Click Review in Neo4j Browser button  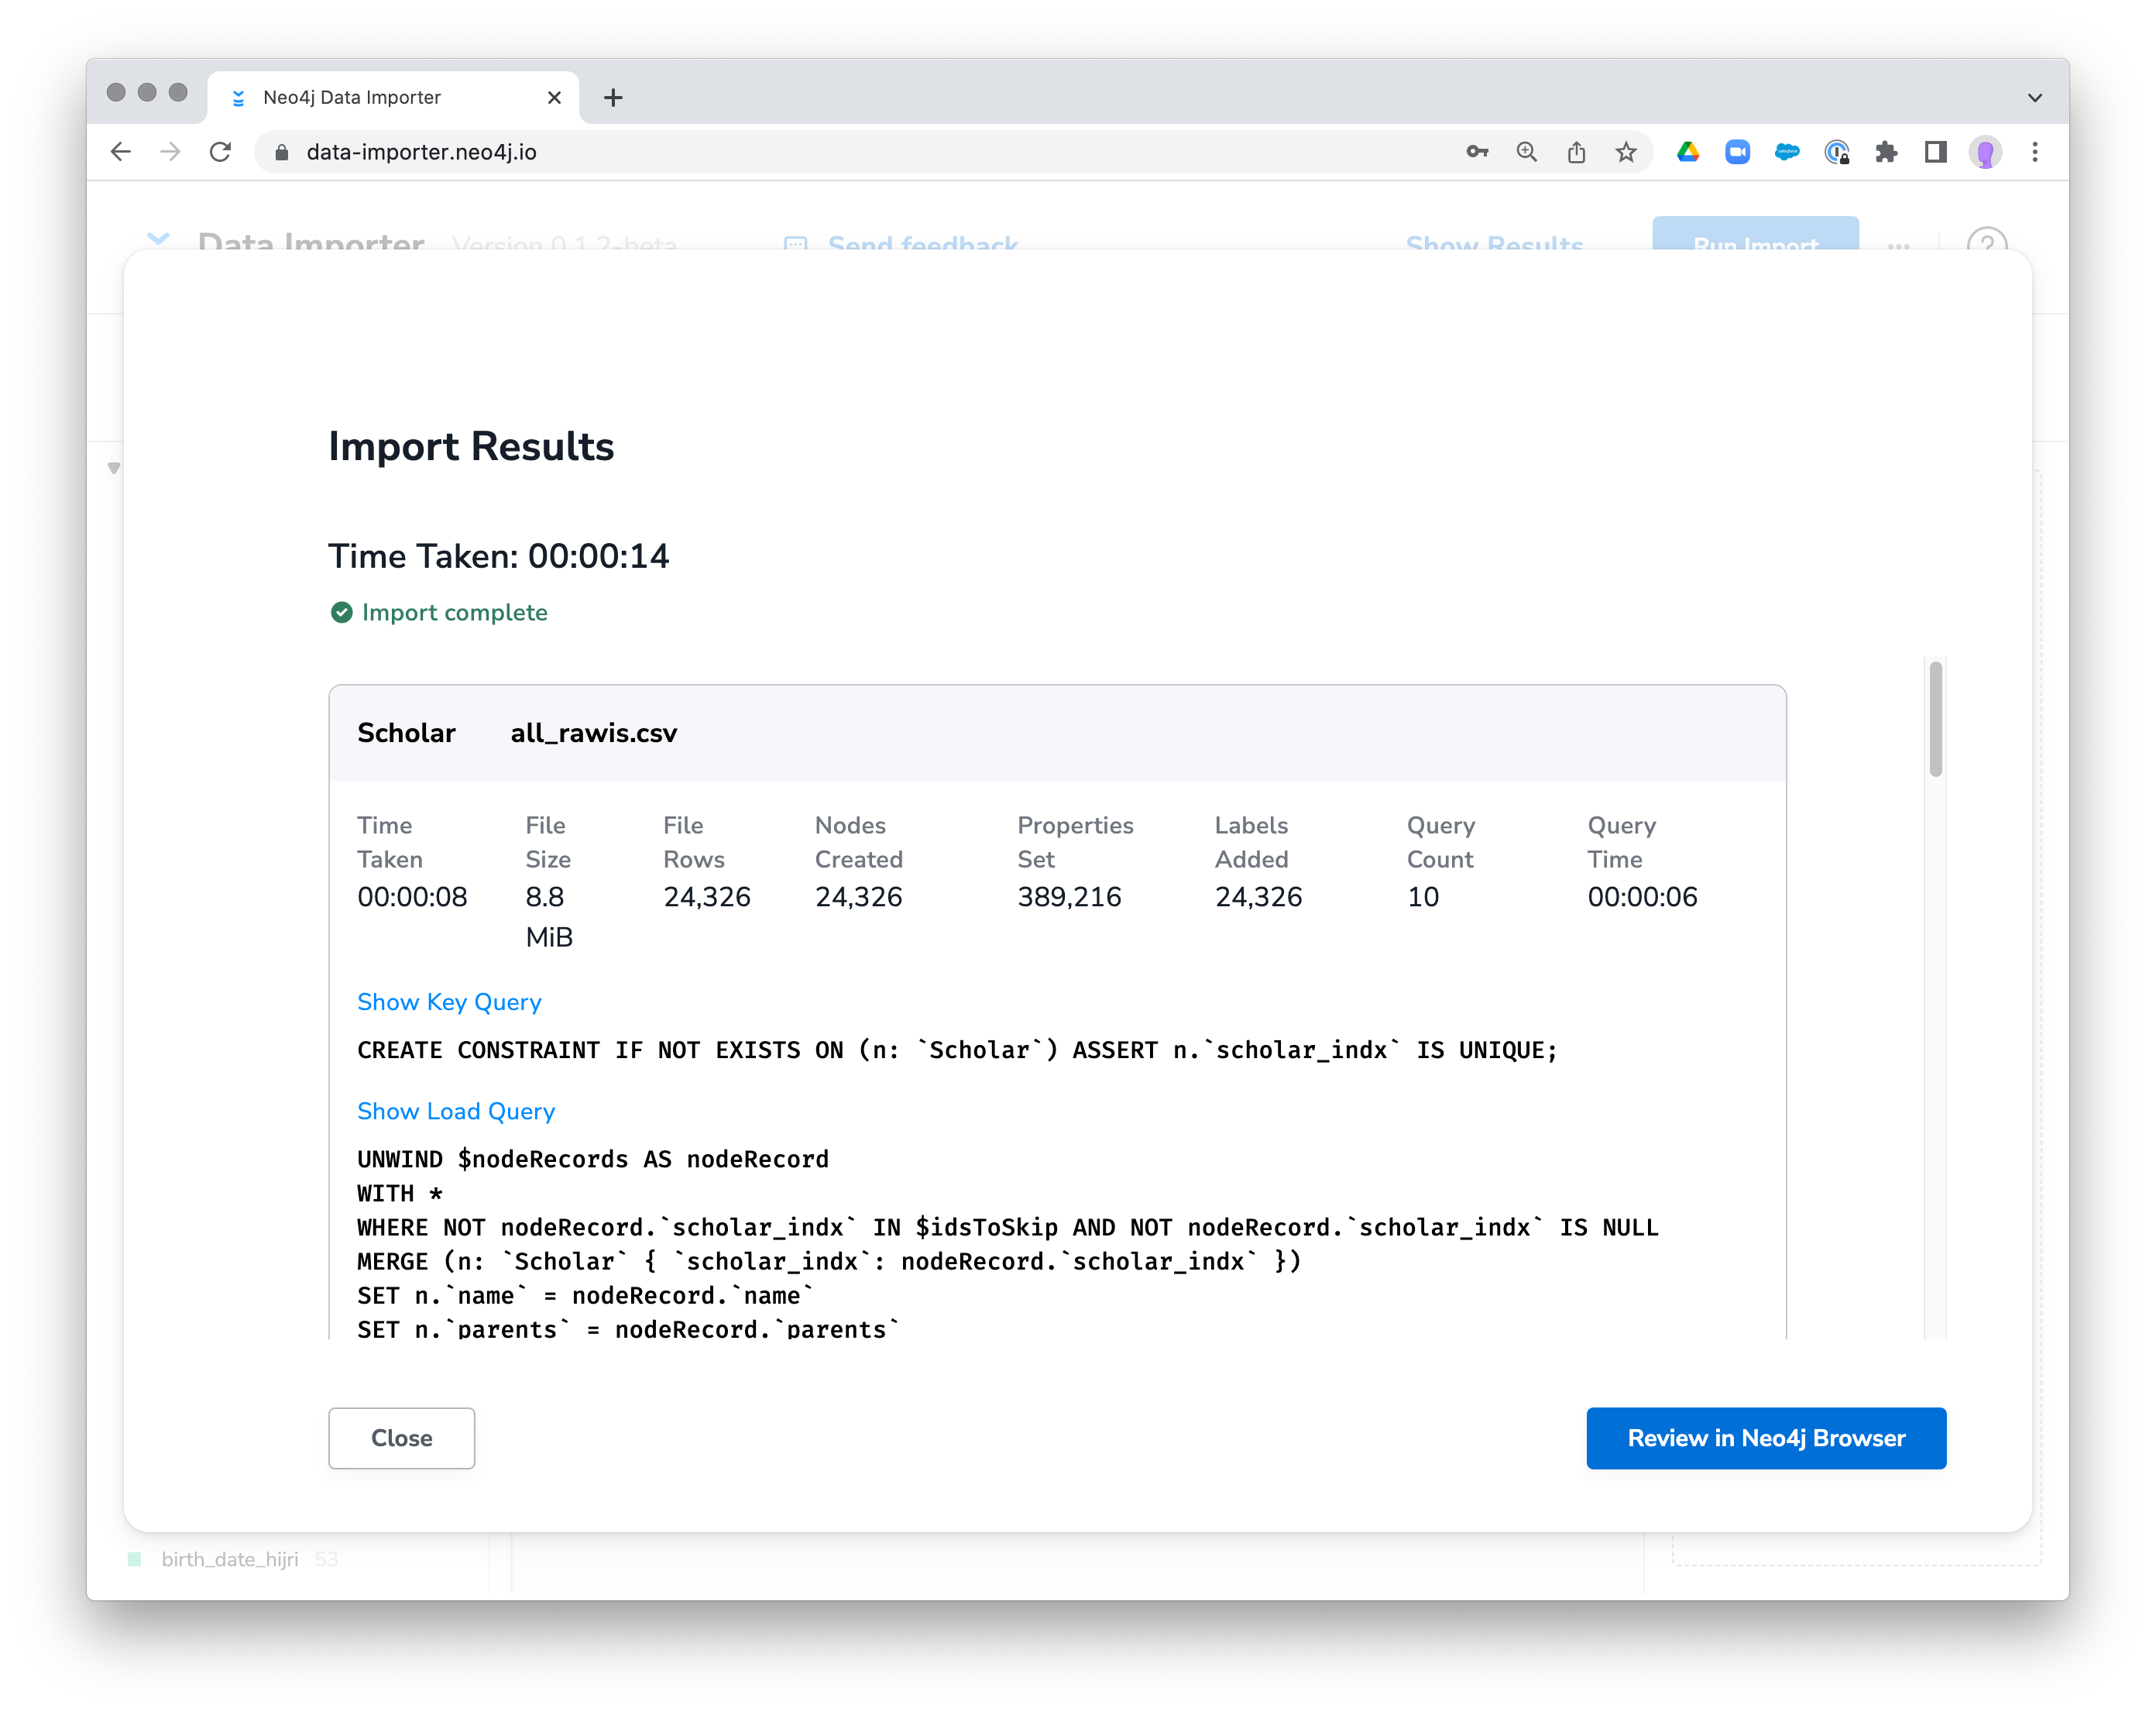click(x=1765, y=1438)
